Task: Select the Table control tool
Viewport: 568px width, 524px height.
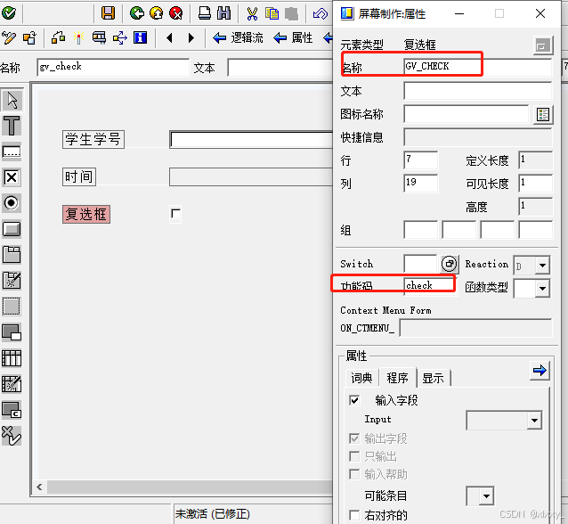Action: pos(12,358)
